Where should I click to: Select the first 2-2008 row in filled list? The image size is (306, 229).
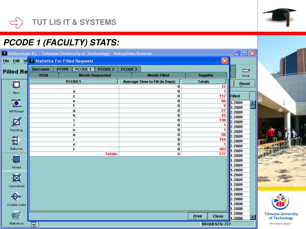[x=240, y=194]
